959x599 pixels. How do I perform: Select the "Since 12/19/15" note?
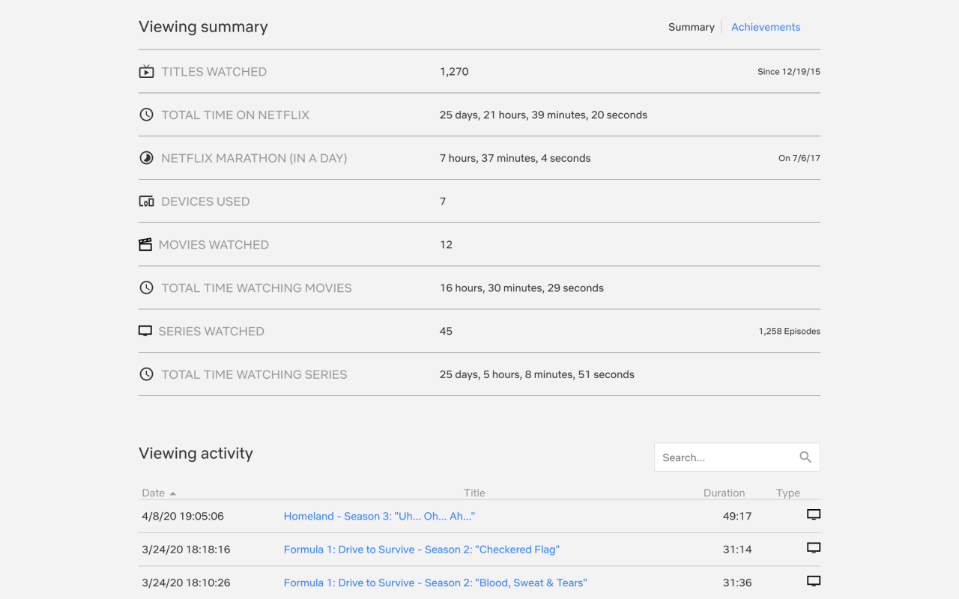(789, 72)
